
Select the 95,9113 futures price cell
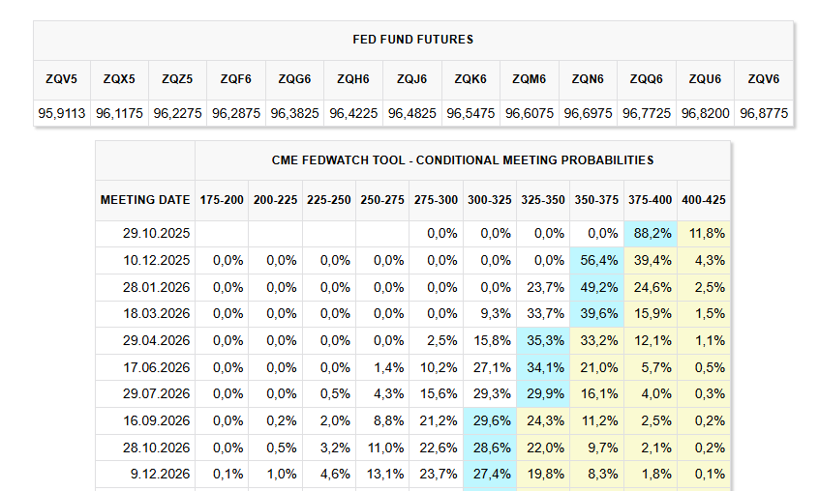point(63,113)
